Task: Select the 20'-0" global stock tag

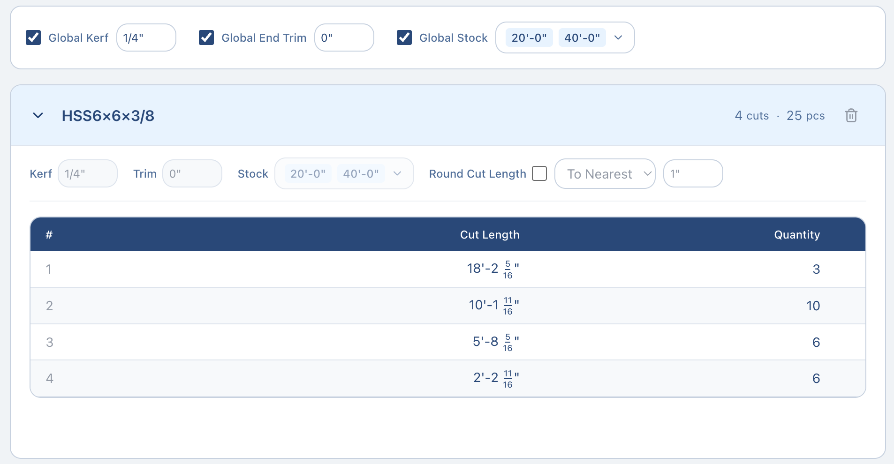Action: (x=529, y=37)
